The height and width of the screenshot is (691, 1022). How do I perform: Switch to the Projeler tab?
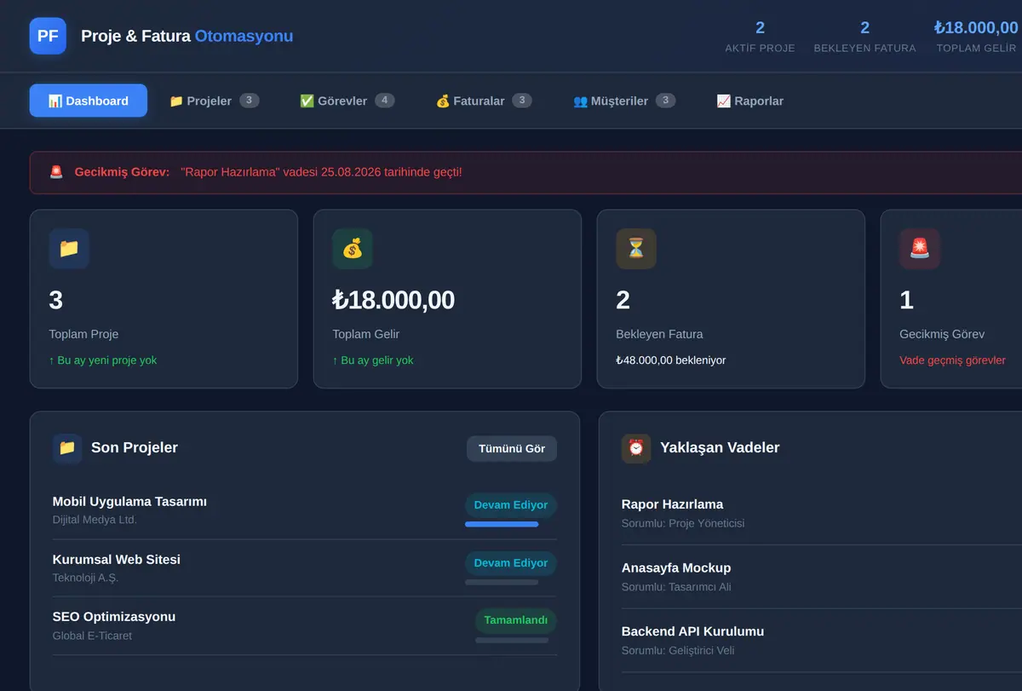point(214,101)
